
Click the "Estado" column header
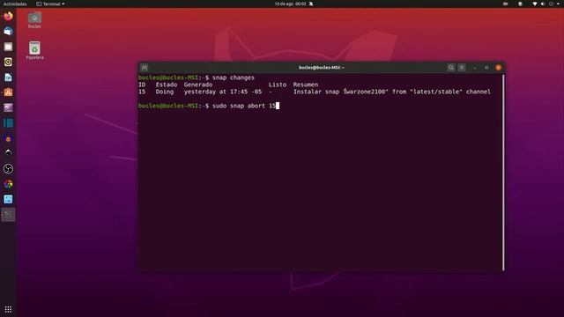click(167, 85)
